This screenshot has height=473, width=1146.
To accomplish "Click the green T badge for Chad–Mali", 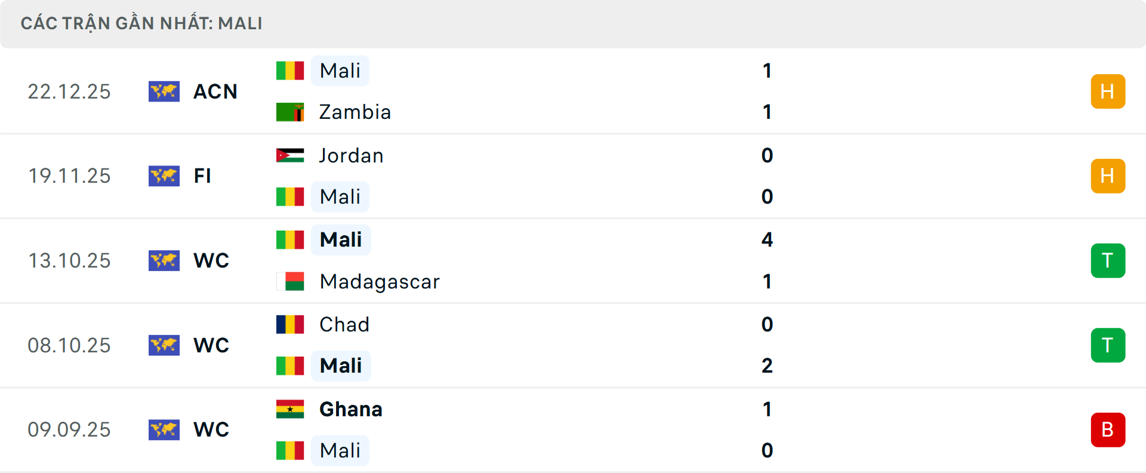I will point(1108,345).
